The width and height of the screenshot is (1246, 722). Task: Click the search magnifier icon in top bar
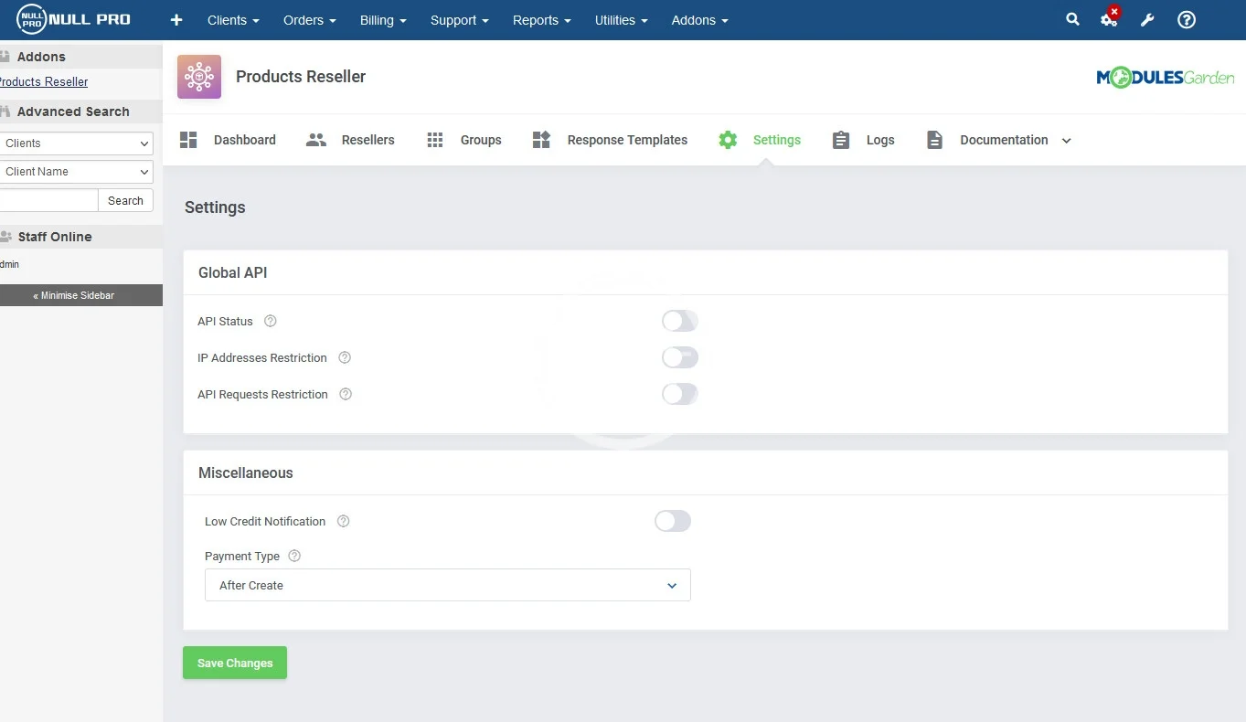tap(1072, 19)
